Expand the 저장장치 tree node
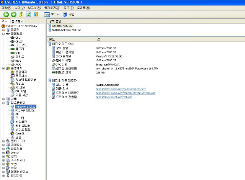The height and width of the screenshot is (180, 245). point(3,145)
